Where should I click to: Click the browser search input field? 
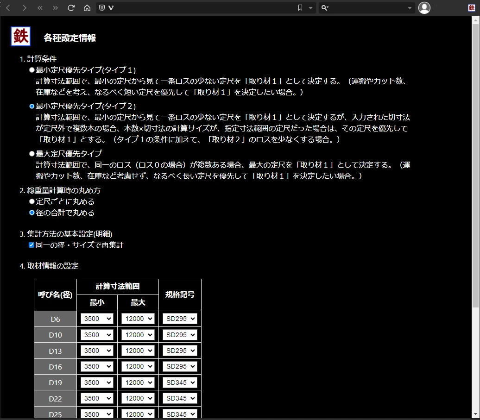tap(366, 8)
